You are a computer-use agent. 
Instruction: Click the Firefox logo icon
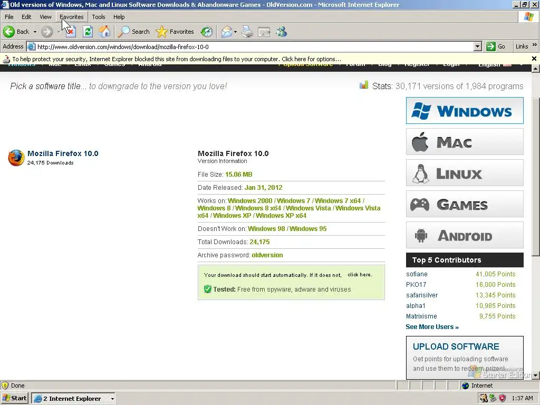[16, 158]
